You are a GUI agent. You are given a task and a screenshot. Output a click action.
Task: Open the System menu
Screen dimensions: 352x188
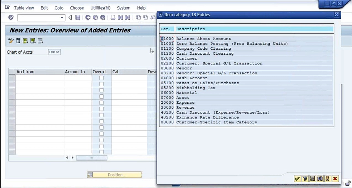click(x=124, y=8)
